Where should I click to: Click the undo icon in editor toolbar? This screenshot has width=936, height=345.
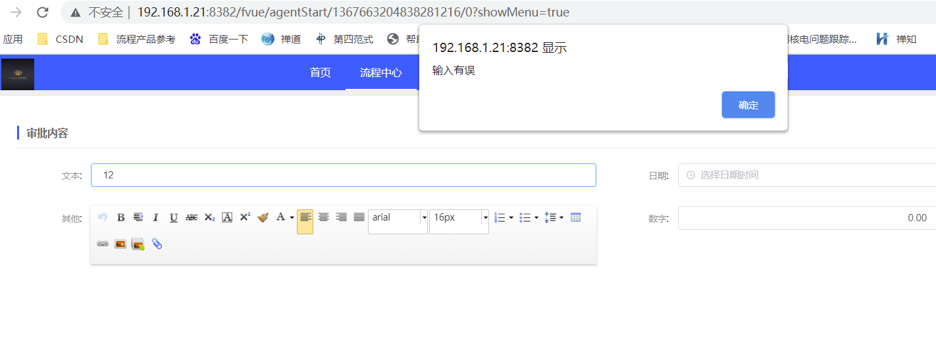pyautogui.click(x=103, y=217)
